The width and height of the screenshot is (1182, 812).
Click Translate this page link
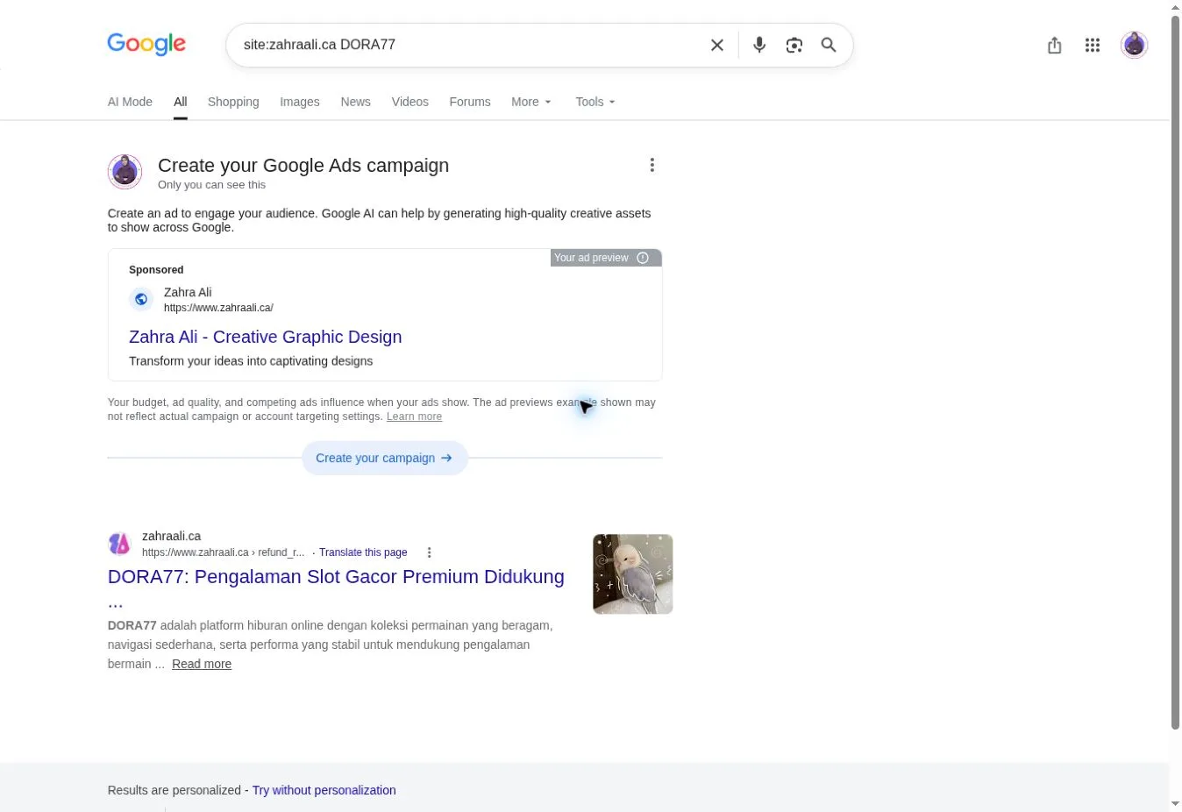(x=363, y=552)
